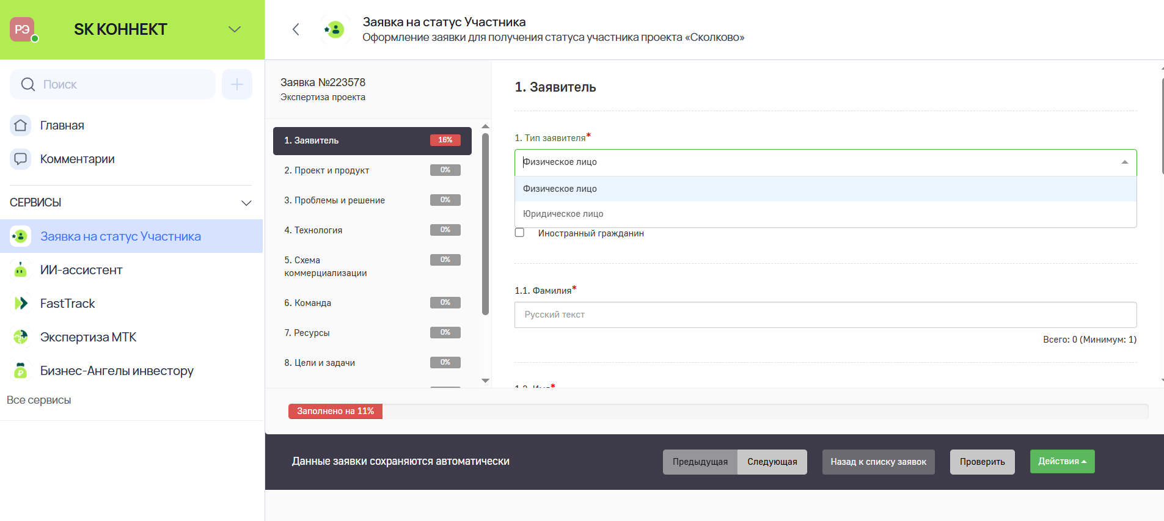
Task: Click the plus add button near search
Action: click(x=237, y=84)
